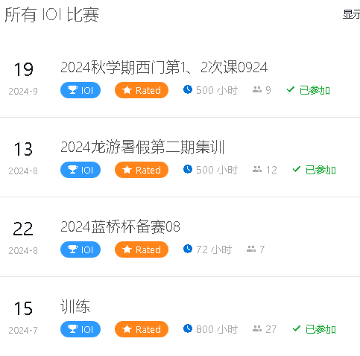
Task: Open the 训练 contest link
Action: click(x=75, y=306)
